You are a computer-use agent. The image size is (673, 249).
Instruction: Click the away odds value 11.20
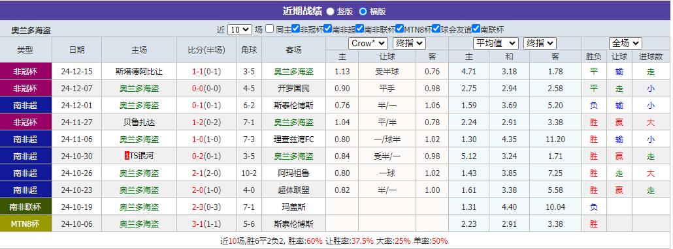click(555, 139)
